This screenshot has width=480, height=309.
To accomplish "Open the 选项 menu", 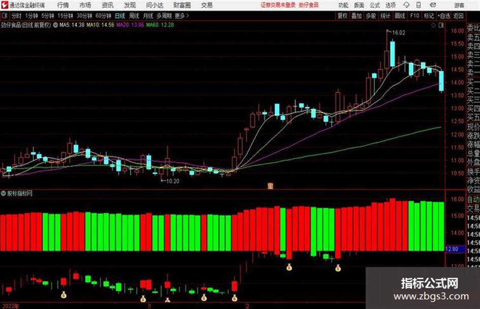I will pos(391,5).
